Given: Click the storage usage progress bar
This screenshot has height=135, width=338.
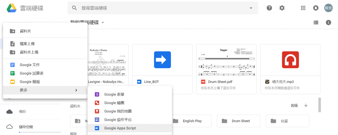Looking at the screenshot, I should [40, 132].
